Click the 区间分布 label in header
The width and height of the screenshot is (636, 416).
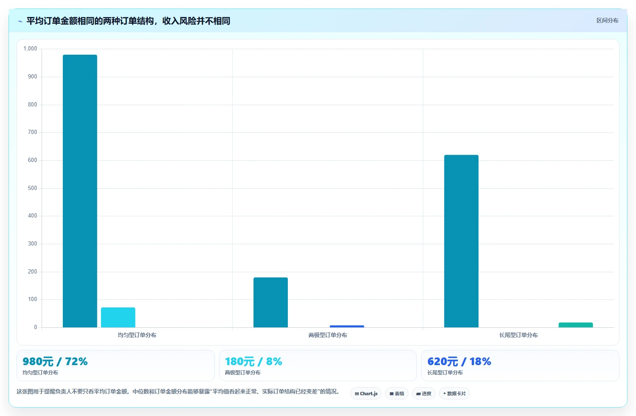(607, 20)
